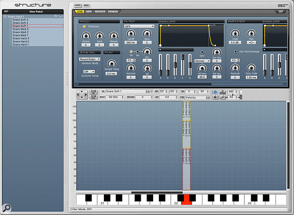Toggle the envelope Sync option

coord(202,51)
